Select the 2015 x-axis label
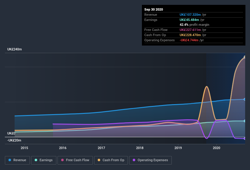This screenshot has height=170, width=250. (24, 148)
